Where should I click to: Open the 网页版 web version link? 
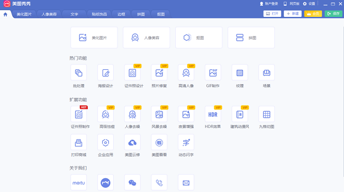(292, 4)
